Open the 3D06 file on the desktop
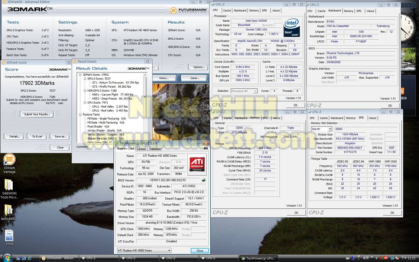This screenshot has width=419, height=262. pos(9,236)
